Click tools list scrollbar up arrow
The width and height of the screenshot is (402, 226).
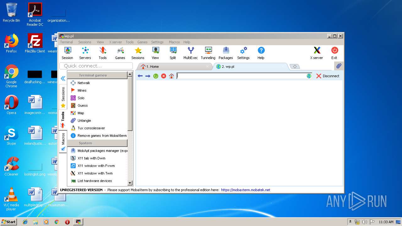pyautogui.click(x=130, y=74)
